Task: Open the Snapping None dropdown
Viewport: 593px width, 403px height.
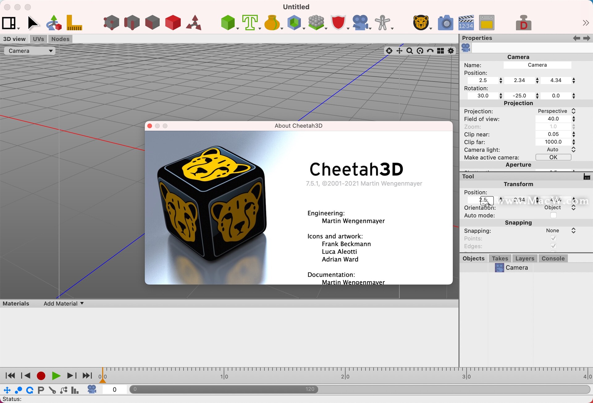Action: pyautogui.click(x=556, y=231)
